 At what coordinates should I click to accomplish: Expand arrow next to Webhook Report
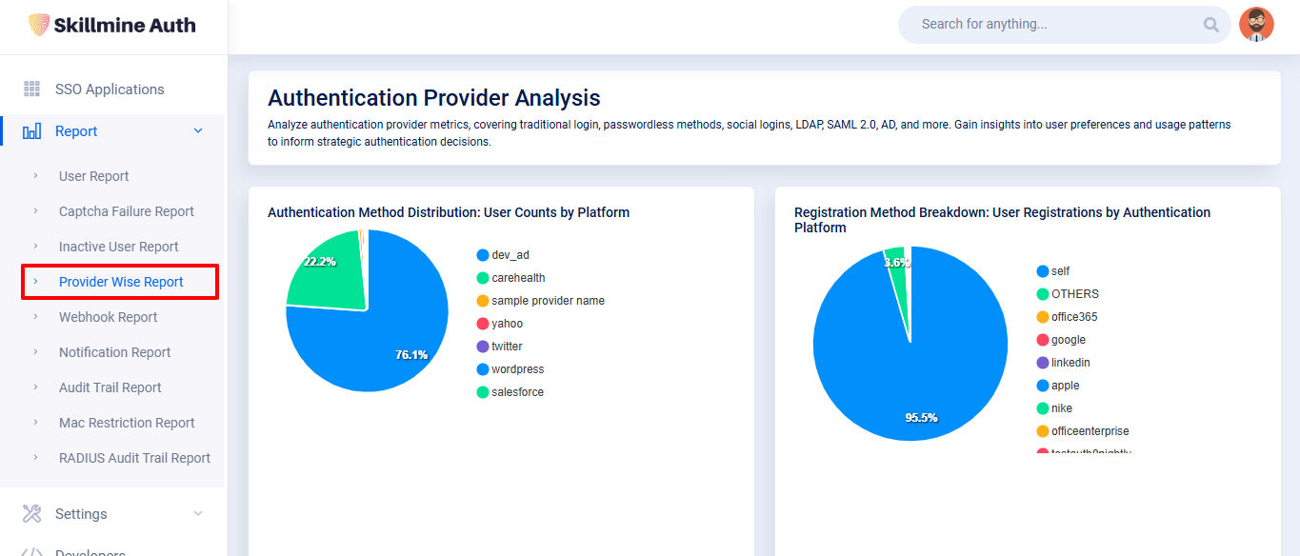(x=35, y=317)
